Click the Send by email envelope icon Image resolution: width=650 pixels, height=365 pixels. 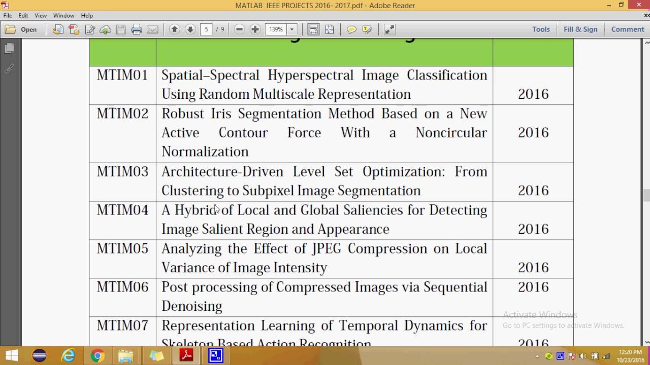(x=152, y=29)
